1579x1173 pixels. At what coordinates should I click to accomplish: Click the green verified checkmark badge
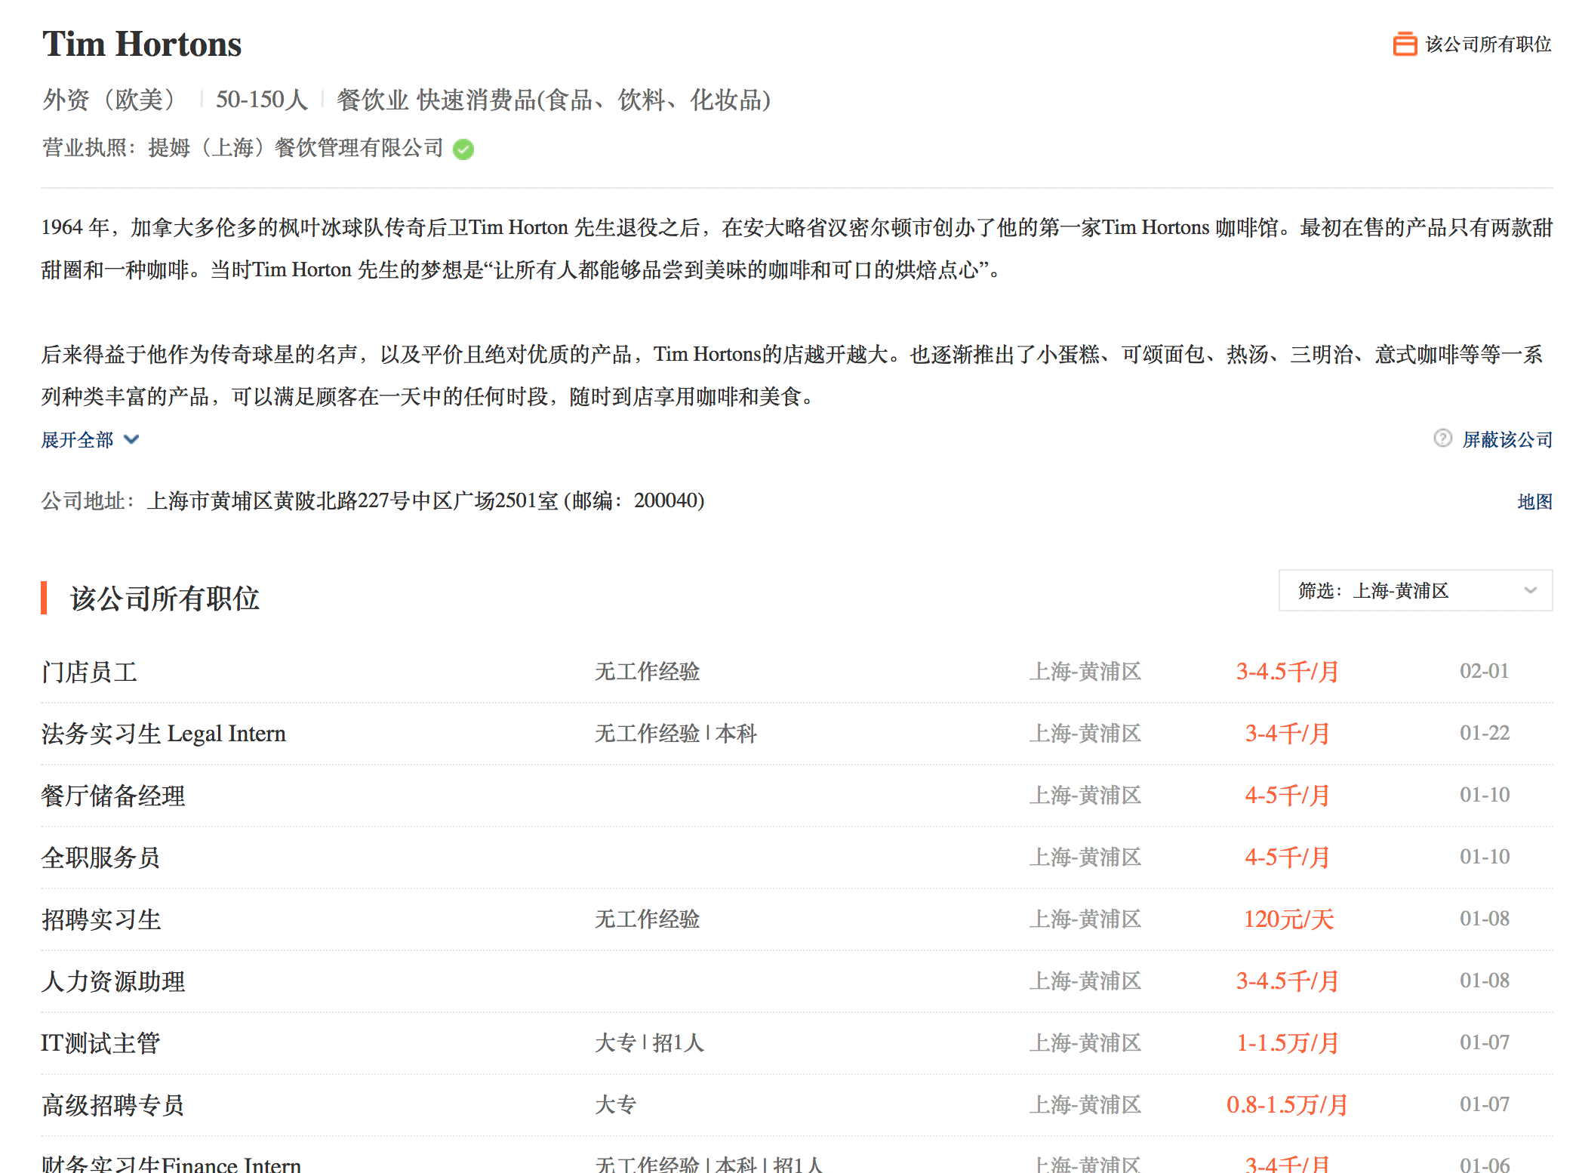tap(463, 149)
